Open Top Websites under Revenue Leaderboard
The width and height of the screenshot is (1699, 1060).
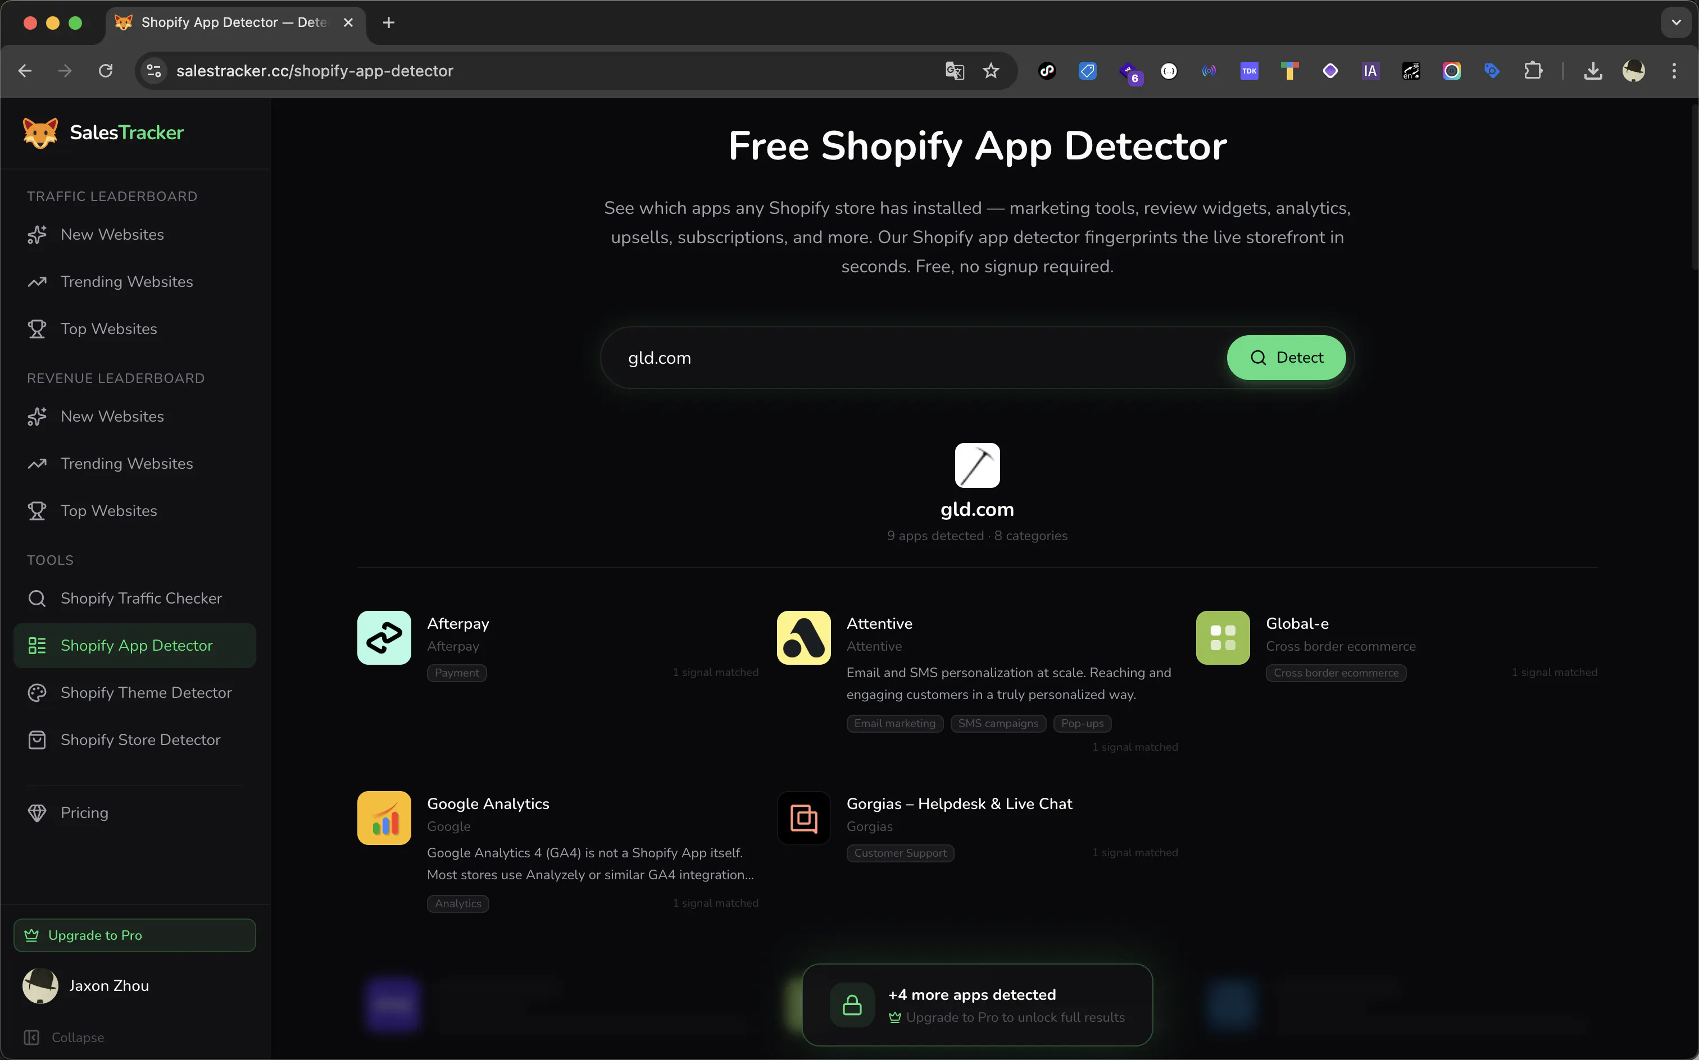click(135, 510)
